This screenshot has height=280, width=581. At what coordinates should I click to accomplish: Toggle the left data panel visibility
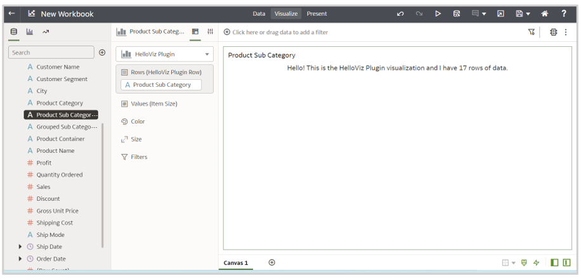(554, 262)
